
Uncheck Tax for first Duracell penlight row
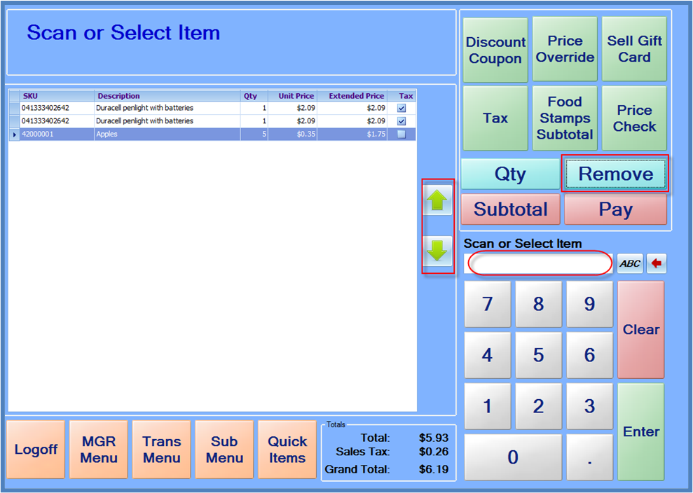point(402,109)
